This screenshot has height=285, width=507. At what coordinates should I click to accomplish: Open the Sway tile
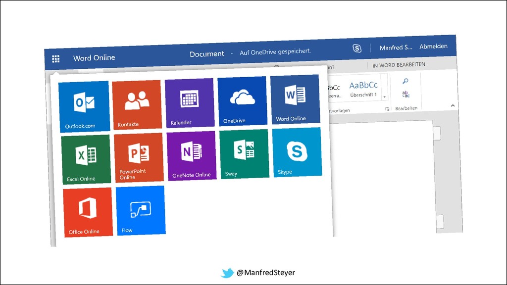244,153
